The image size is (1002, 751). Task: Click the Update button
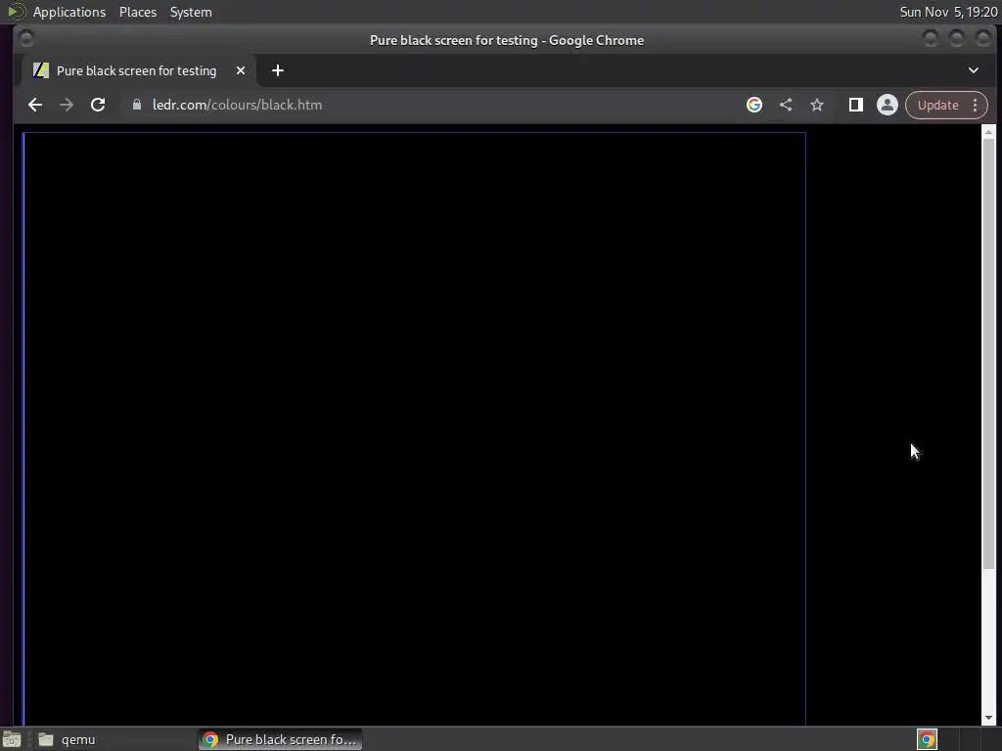[x=937, y=105]
